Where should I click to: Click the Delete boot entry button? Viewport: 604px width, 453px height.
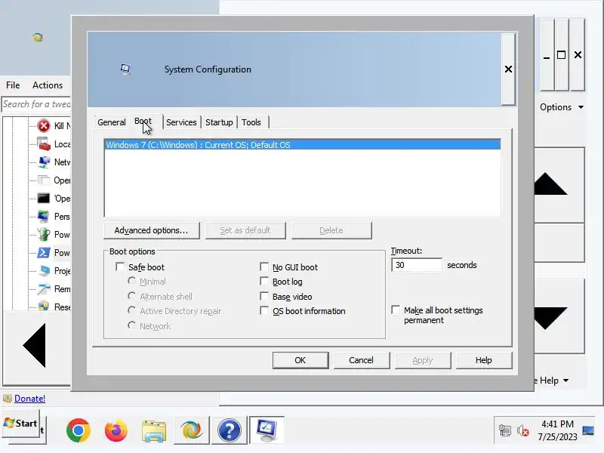[331, 230]
